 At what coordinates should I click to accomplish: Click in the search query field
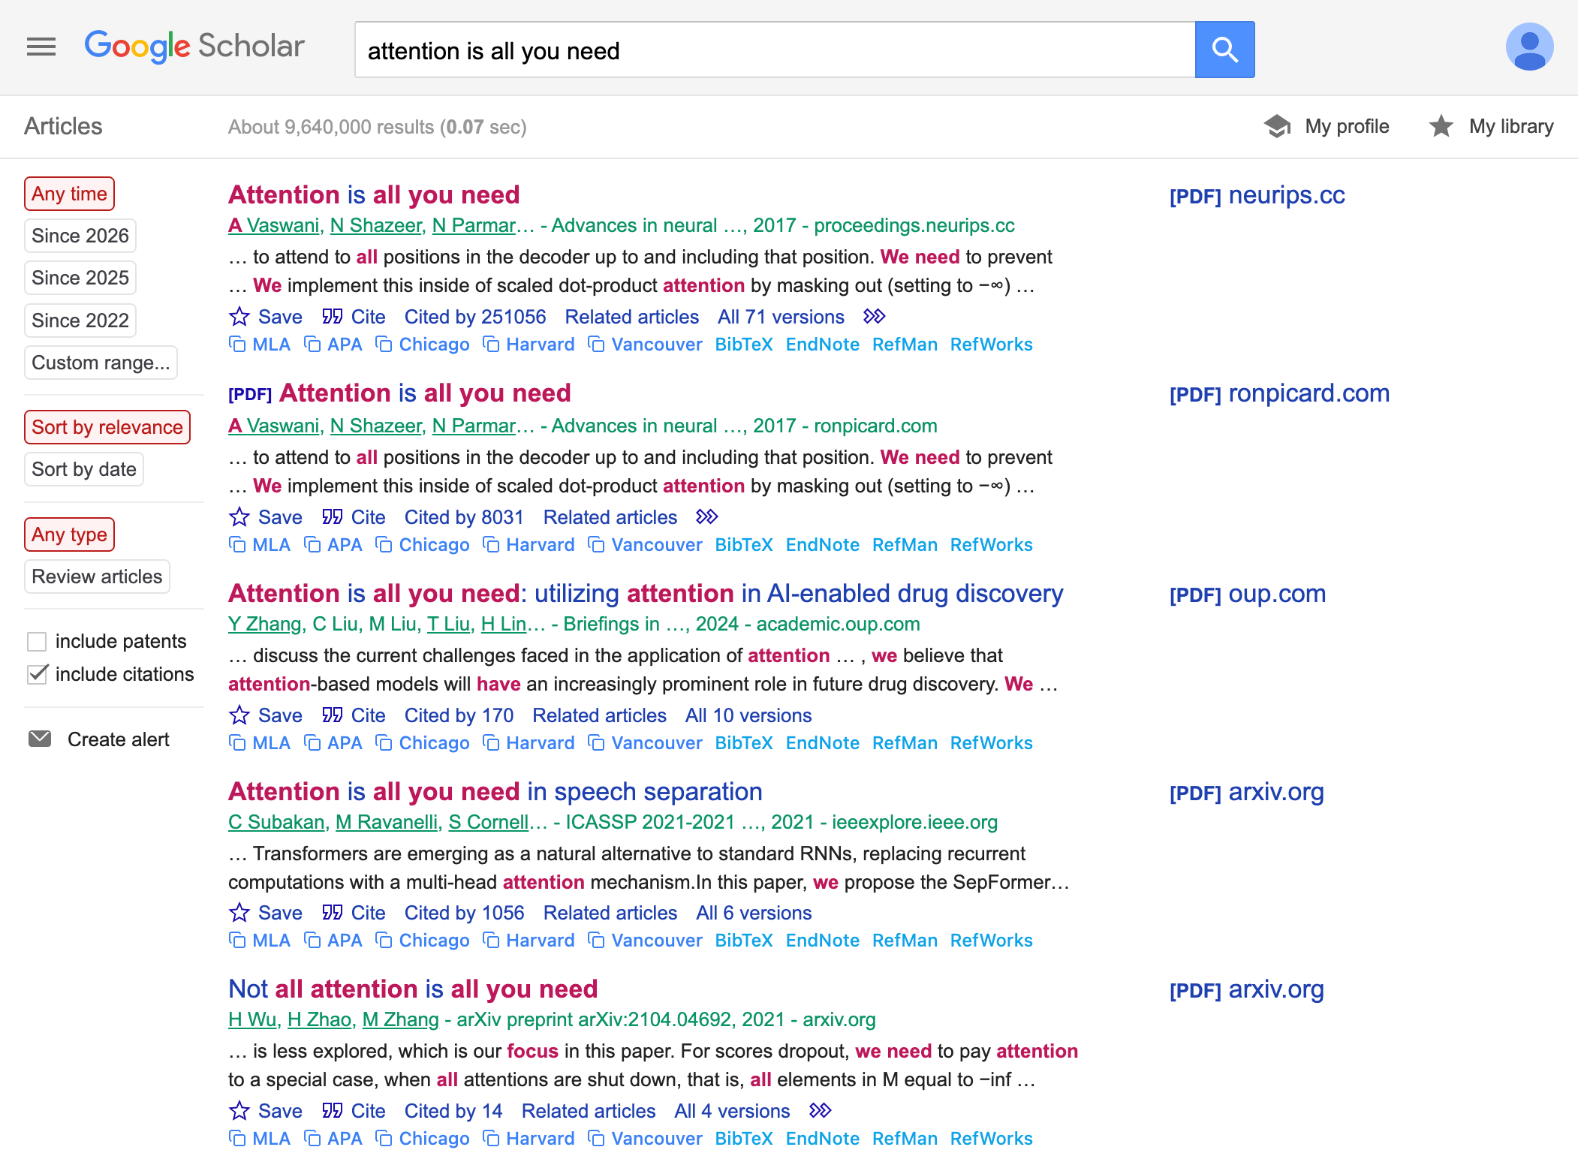[775, 50]
